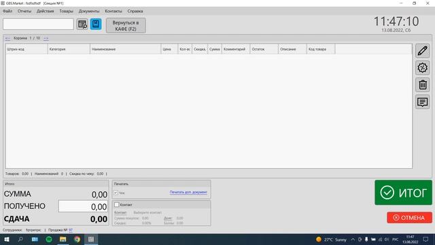
Task: Open taskbar search magnifier
Action: (20, 239)
